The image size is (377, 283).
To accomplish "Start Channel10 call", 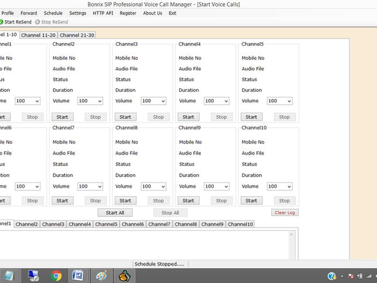I will coord(251,201).
